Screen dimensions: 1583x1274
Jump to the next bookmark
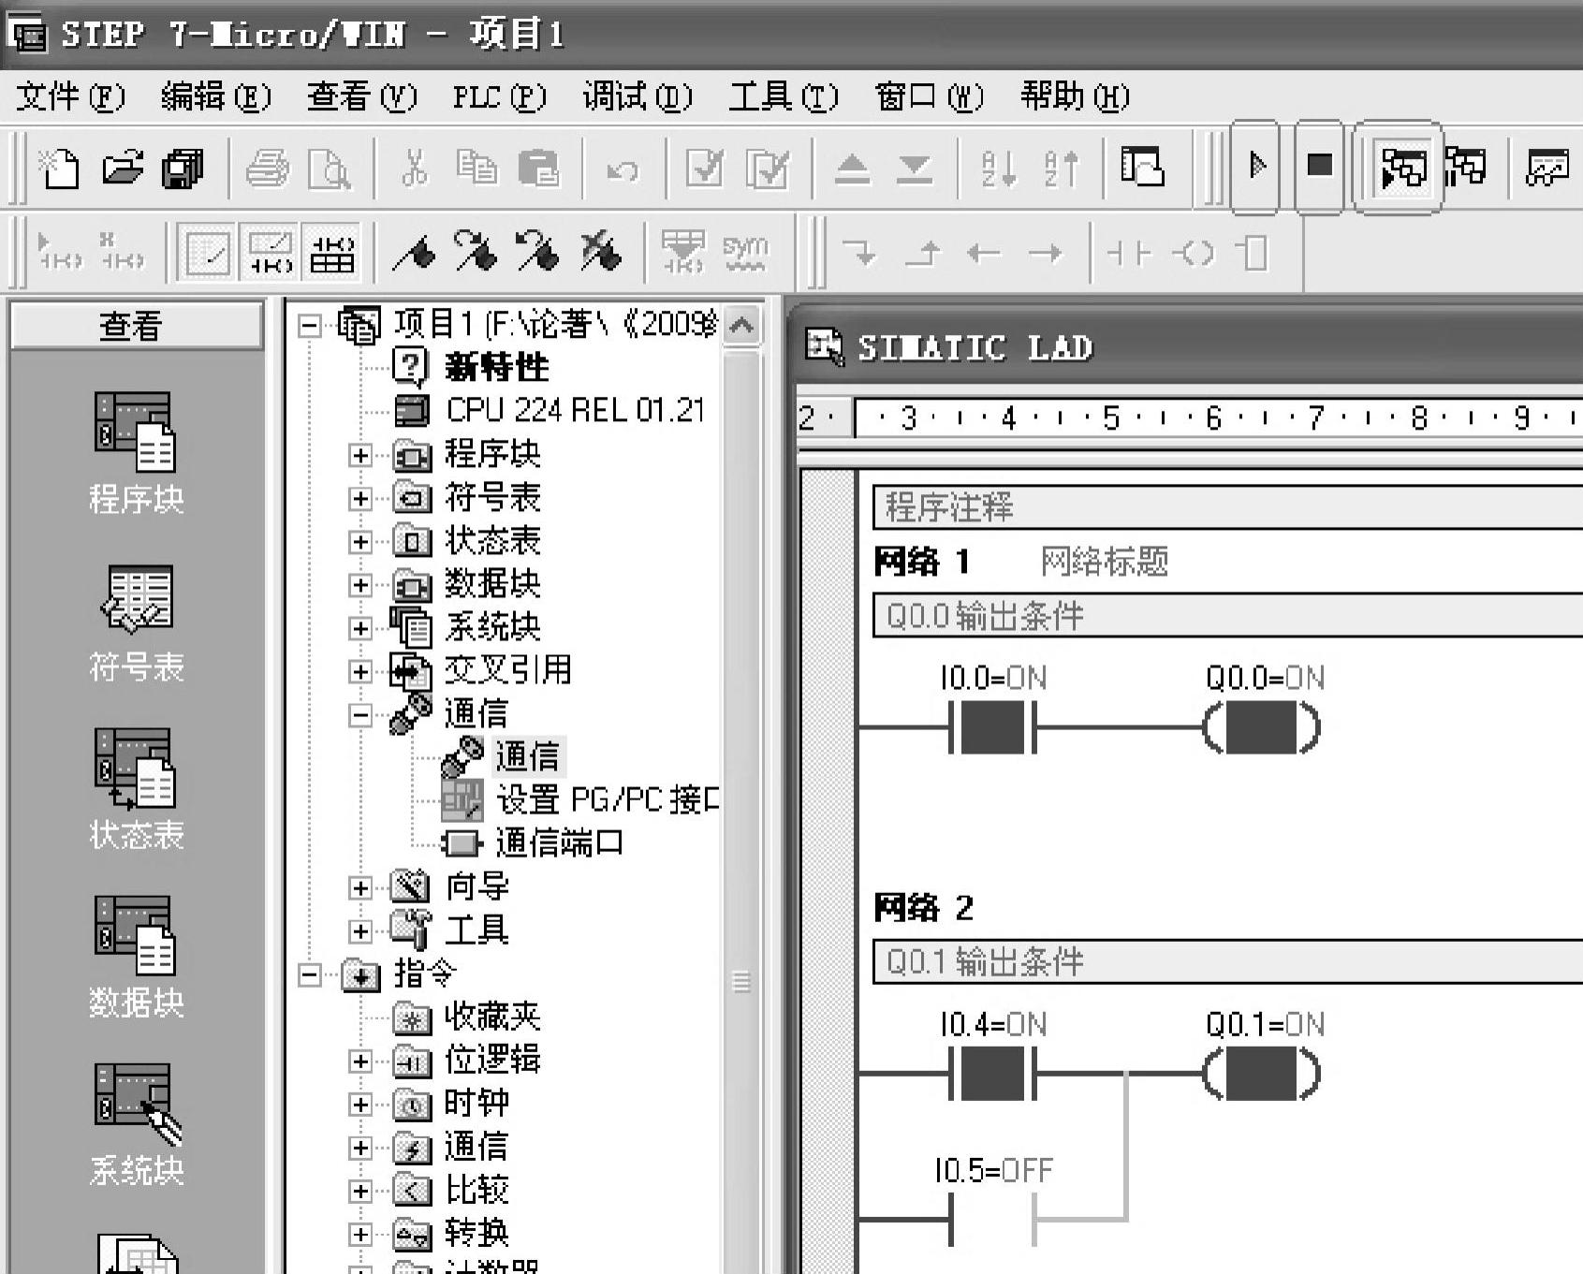[475, 253]
